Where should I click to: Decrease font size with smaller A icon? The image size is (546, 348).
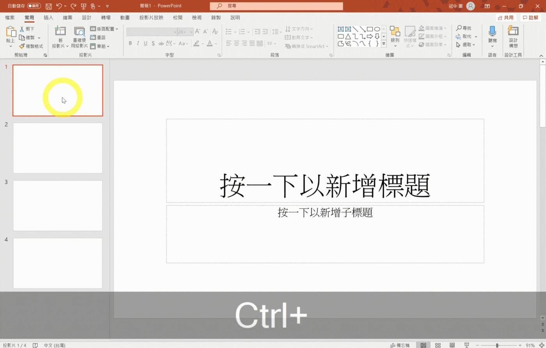tap(205, 32)
